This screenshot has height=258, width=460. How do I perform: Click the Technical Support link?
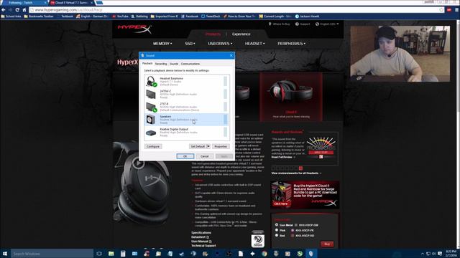(203, 246)
